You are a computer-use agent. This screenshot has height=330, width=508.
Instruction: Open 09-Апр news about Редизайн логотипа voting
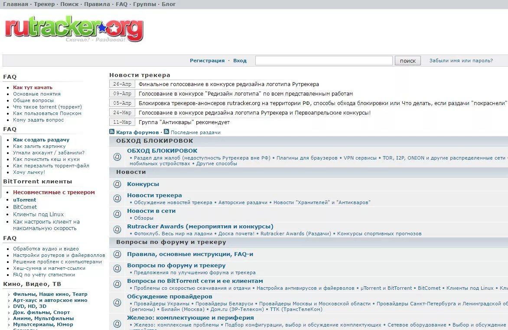coord(246,94)
